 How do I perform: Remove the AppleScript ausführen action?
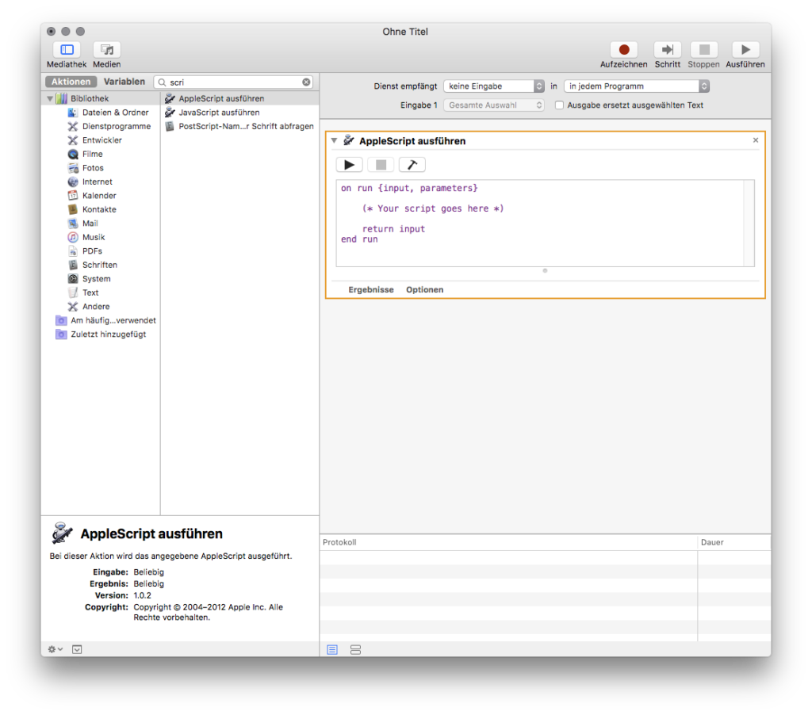point(756,140)
